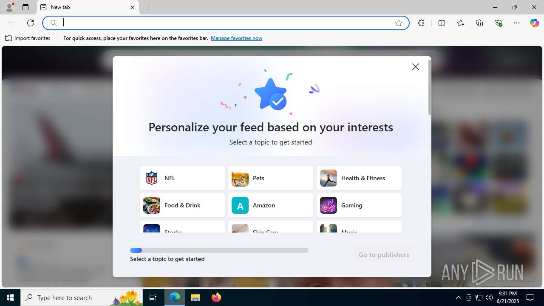
Task: Open volume control tray icon
Action: point(489,297)
